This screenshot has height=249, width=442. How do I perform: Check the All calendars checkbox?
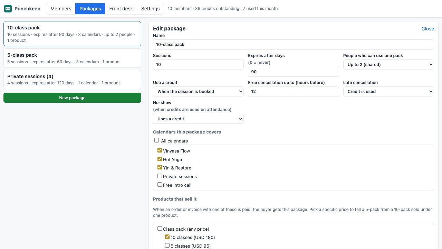156,140
